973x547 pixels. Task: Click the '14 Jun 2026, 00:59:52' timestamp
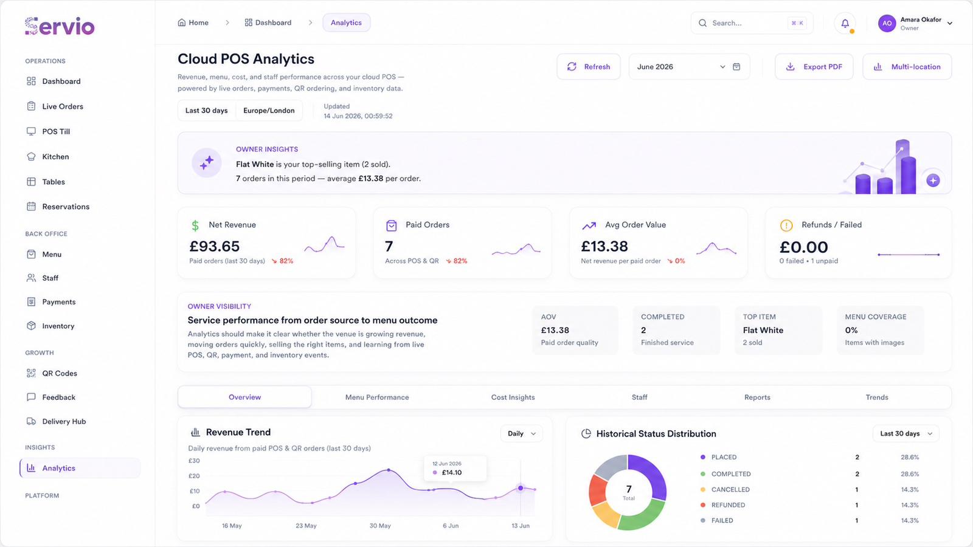point(358,116)
